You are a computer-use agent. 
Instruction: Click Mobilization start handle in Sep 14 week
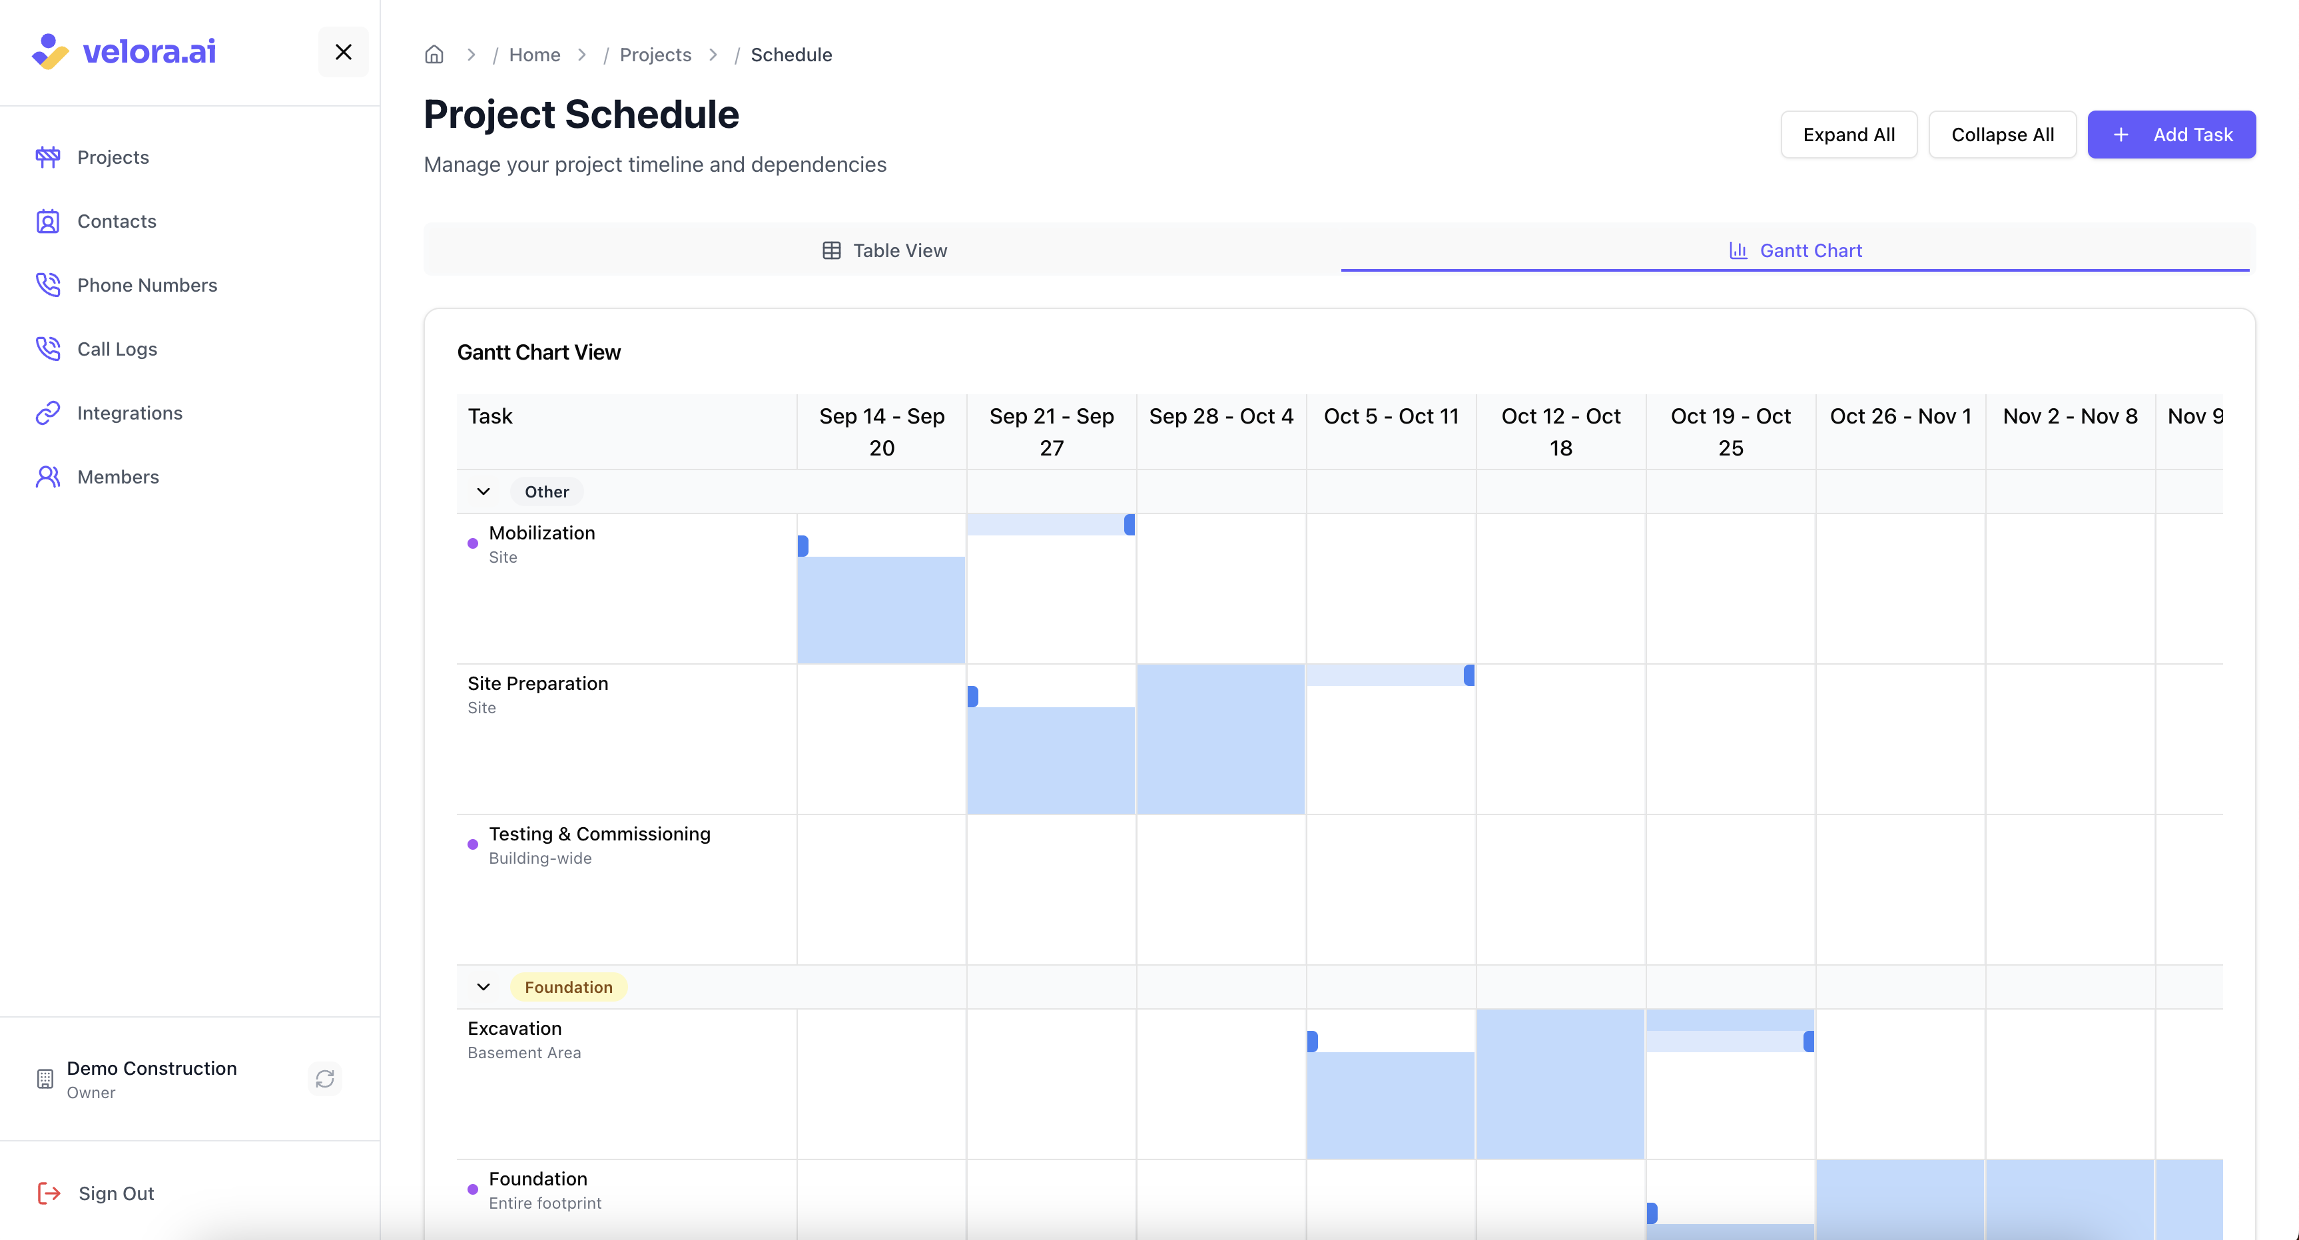803,546
